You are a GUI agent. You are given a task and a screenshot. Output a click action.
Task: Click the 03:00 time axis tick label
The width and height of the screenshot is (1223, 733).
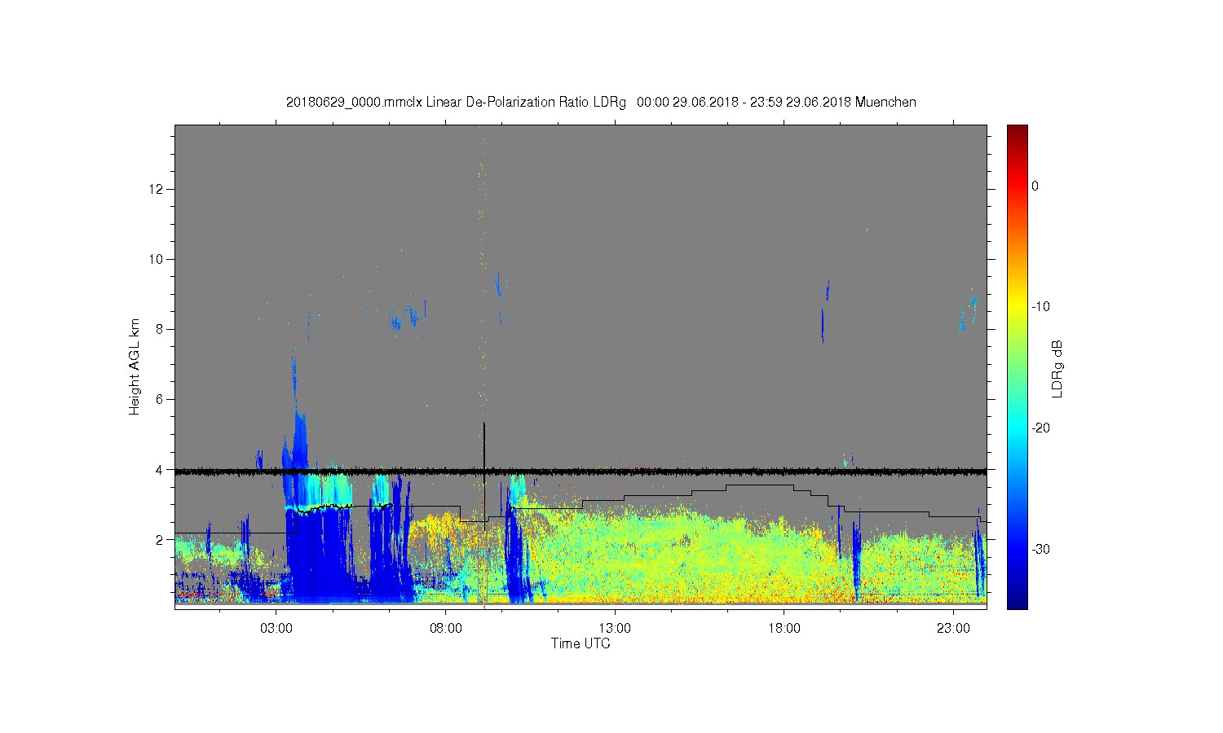coord(276,629)
